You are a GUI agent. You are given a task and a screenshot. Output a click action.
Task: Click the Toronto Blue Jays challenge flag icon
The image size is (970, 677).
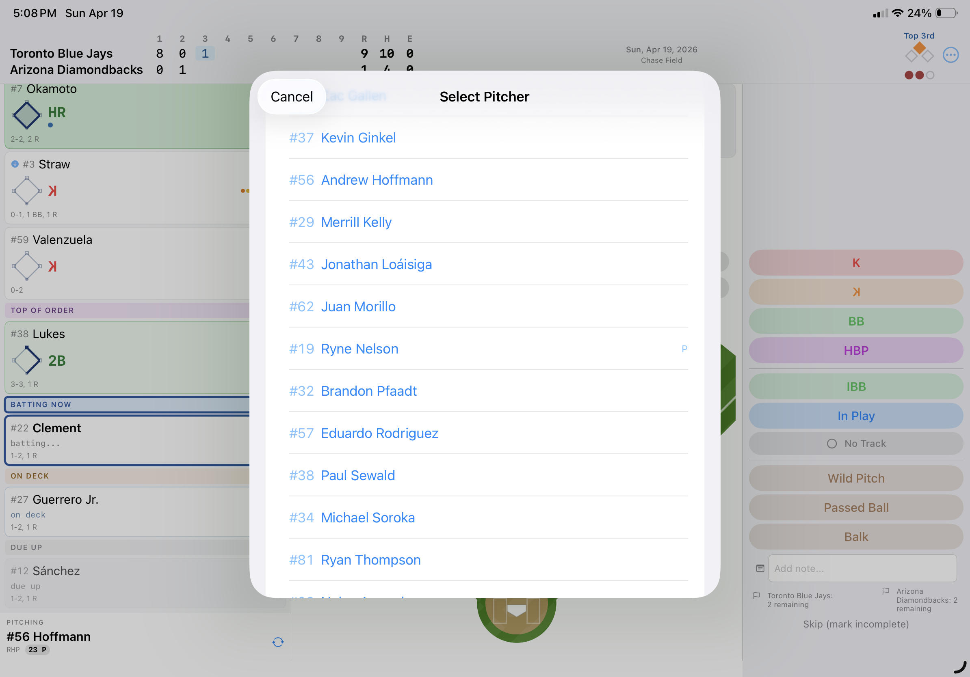coord(757,595)
